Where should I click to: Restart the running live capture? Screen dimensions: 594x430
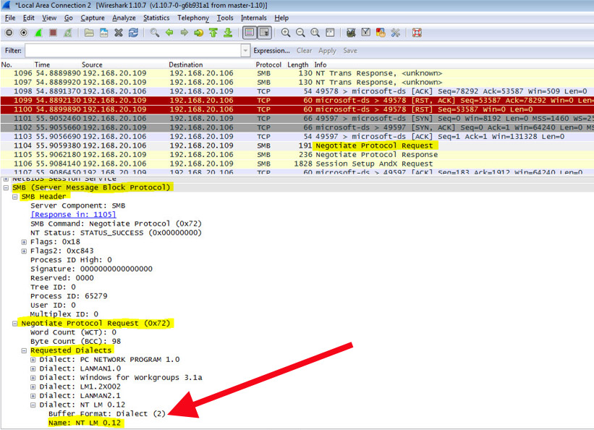point(68,33)
